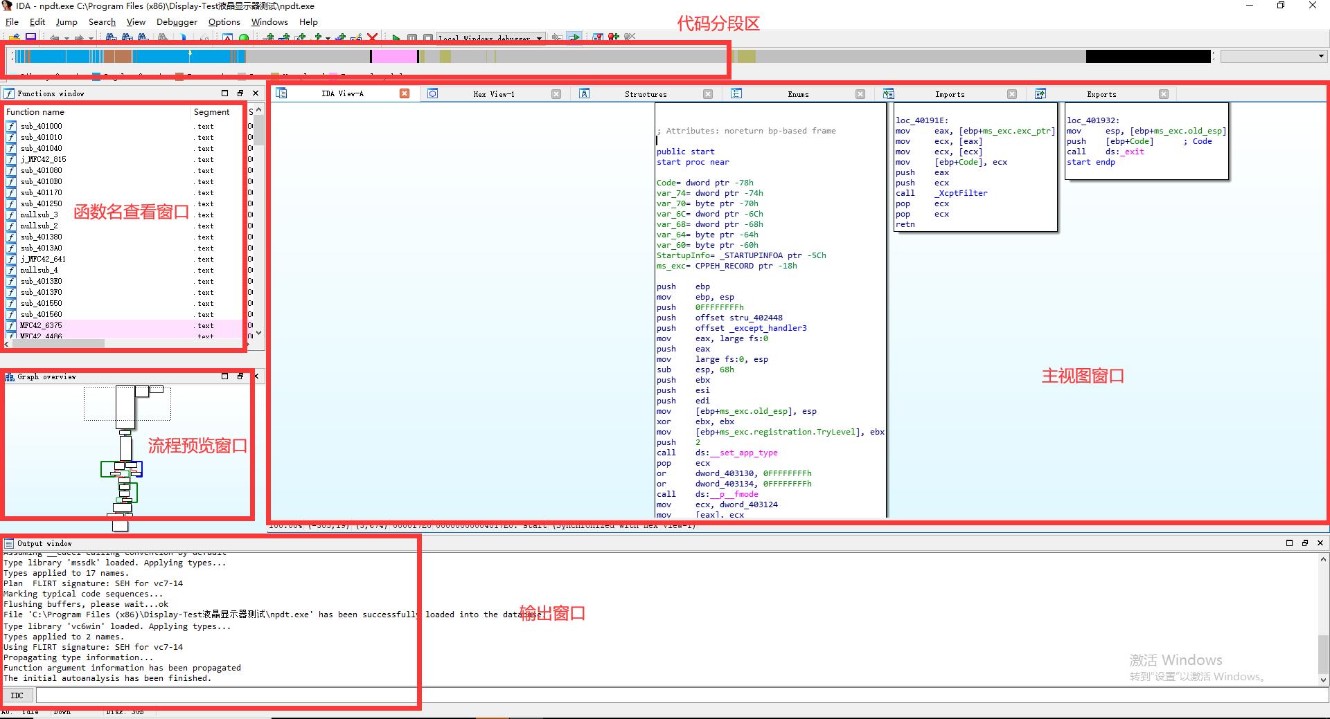This screenshot has height=719, width=1330.
Task: Open the Local Windows debugger dropdown
Action: coord(540,38)
